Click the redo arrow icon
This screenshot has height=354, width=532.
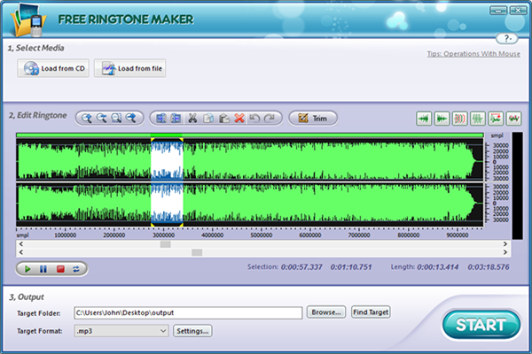tap(270, 118)
